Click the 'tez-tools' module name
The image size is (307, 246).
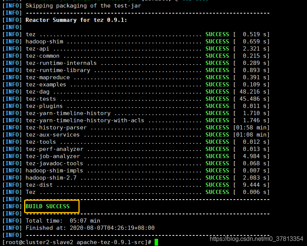coord(41,142)
